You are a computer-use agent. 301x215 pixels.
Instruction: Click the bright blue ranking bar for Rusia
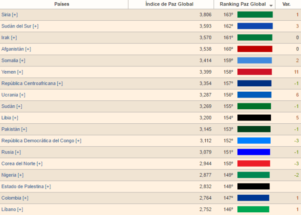tap(254, 152)
